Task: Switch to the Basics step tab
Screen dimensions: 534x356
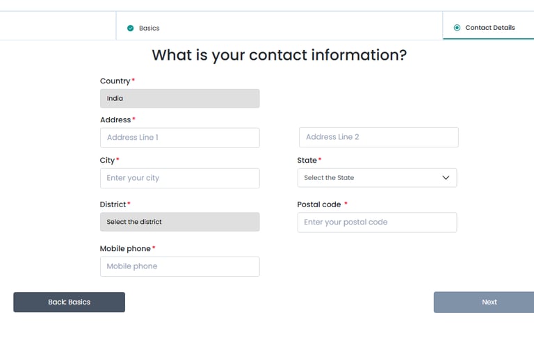Action: click(x=149, y=29)
